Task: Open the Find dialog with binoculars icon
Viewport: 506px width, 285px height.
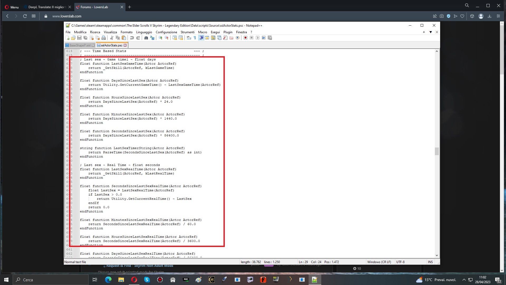Action: [146, 38]
